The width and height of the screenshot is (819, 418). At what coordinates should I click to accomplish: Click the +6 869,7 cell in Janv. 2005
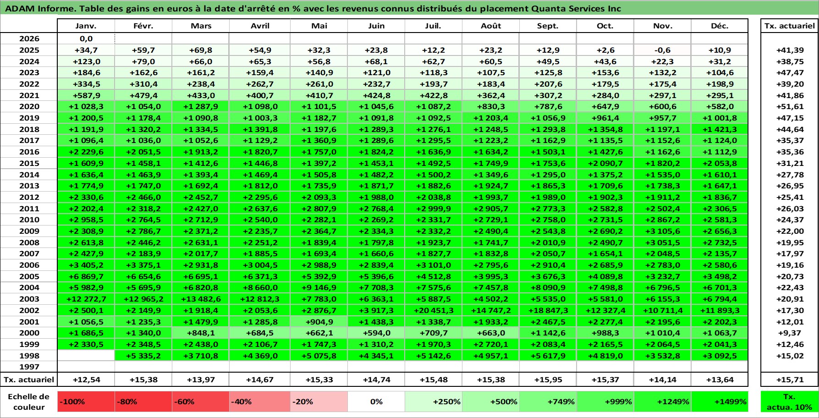click(86, 276)
